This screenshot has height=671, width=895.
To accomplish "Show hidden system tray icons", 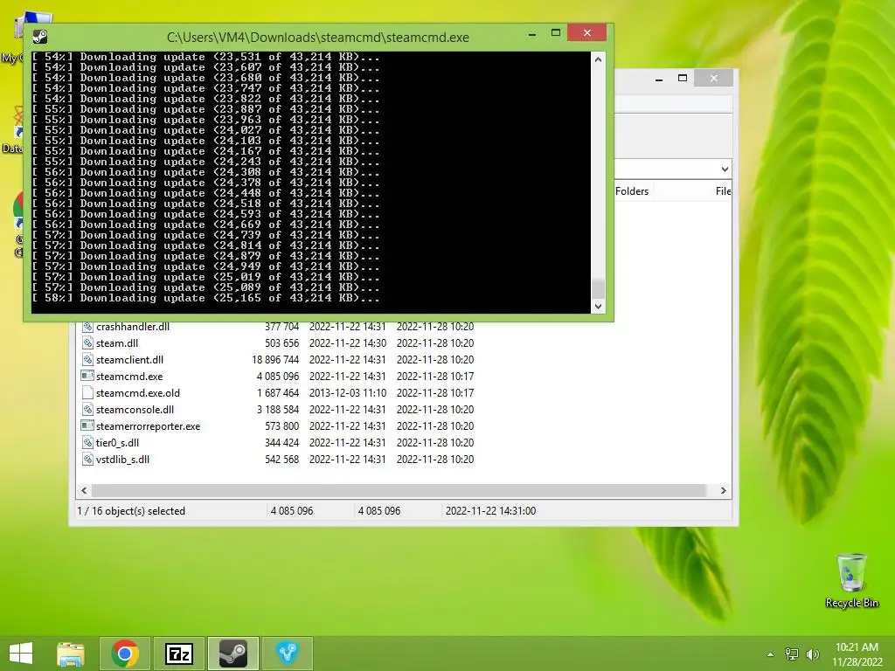I will tap(771, 654).
